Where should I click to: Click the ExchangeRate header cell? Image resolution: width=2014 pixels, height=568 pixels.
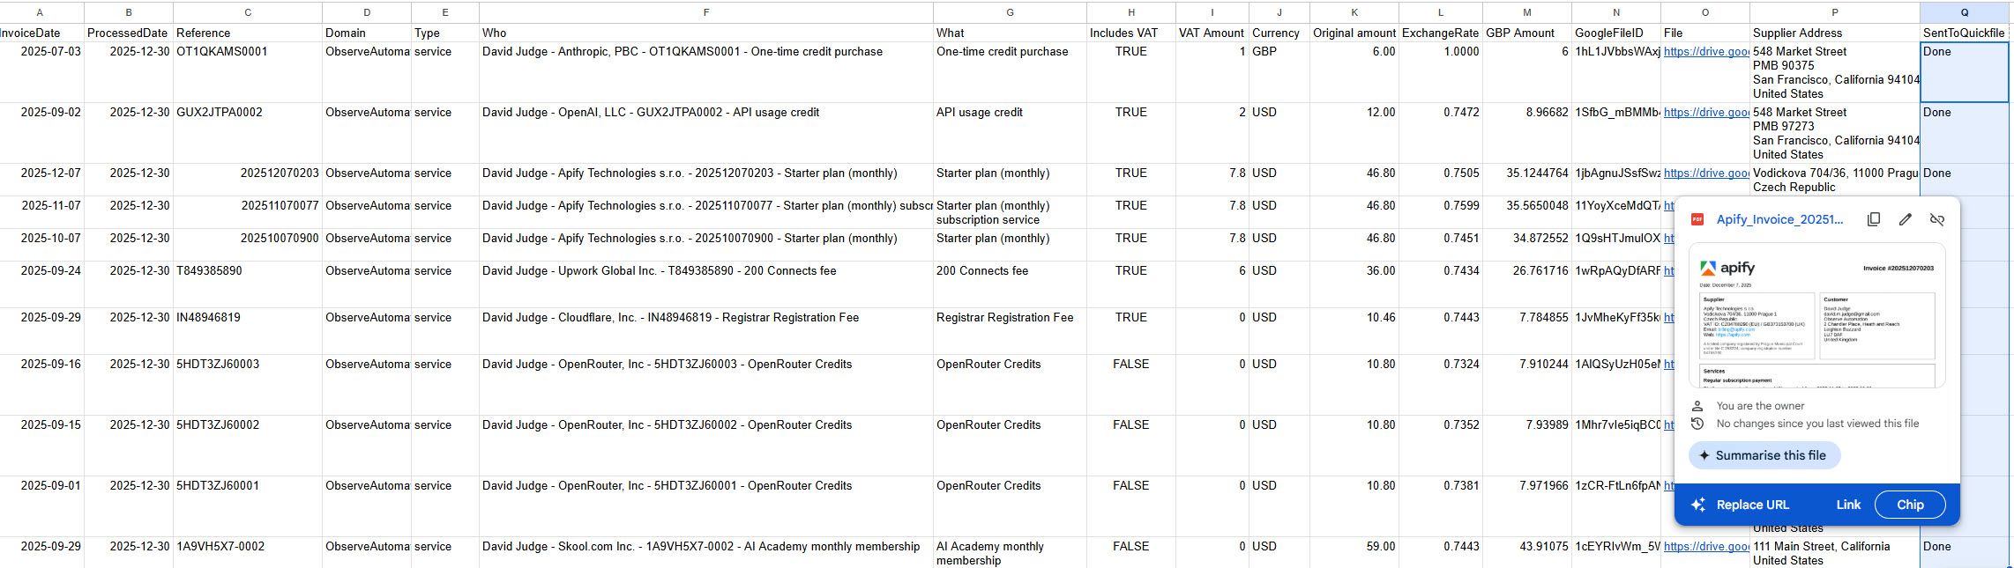click(1441, 33)
